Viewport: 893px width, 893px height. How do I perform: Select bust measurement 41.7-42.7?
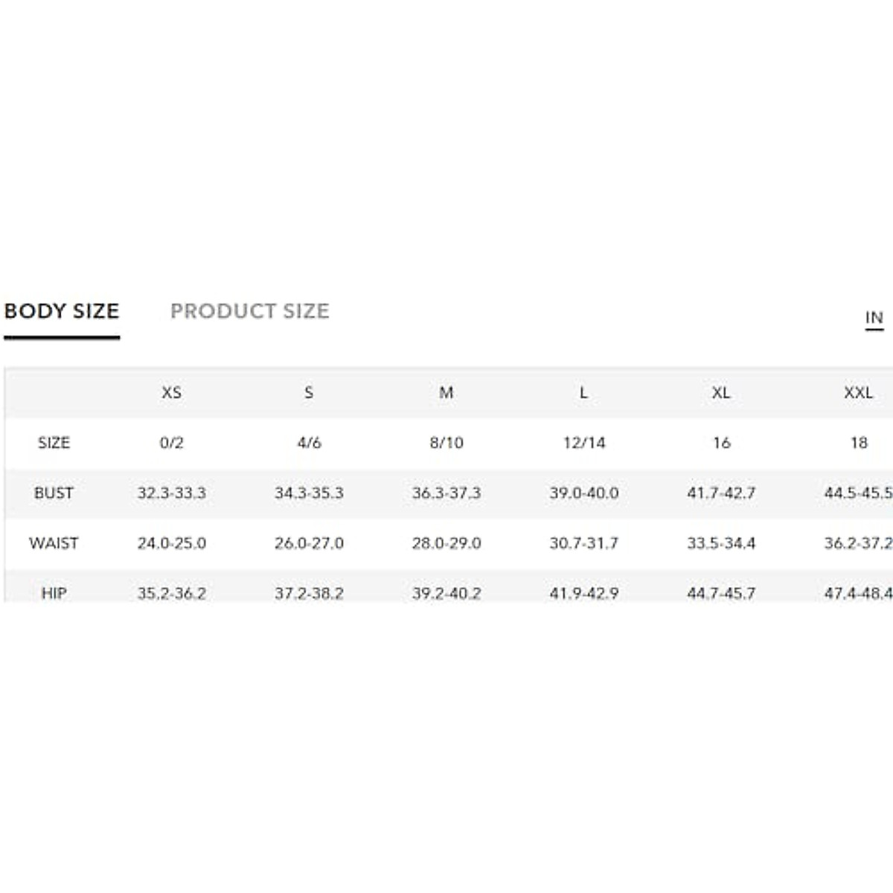720,493
